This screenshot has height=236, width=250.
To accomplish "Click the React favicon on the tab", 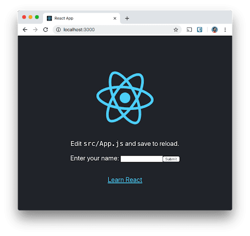I will [x=49, y=18].
